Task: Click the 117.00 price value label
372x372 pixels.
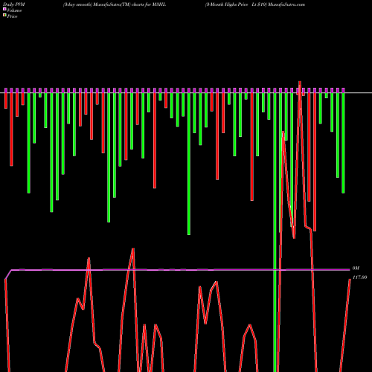Action: point(359,278)
